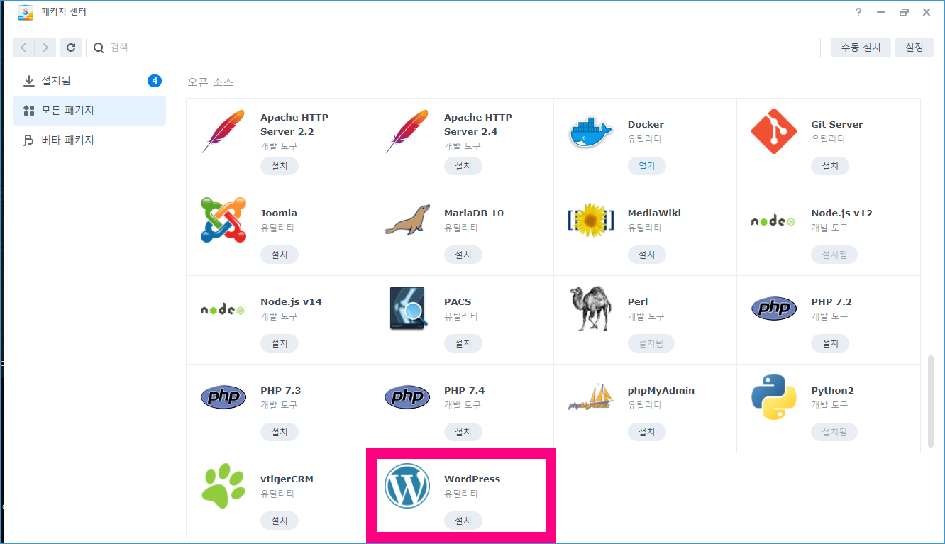Install Git Server package
Image resolution: width=945 pixels, height=544 pixels.
point(830,166)
